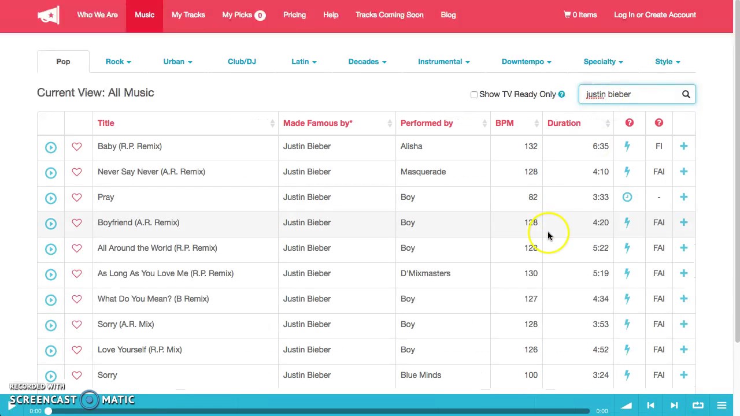The width and height of the screenshot is (740, 416).
Task: Expand the Latin genre dropdown
Action: pos(304,62)
